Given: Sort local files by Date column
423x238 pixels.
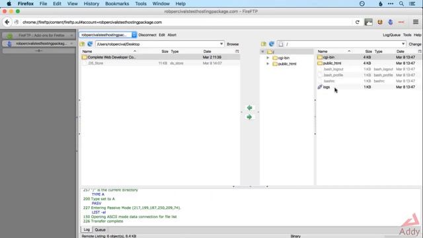Looking at the screenshot, I should pyautogui.click(x=207, y=52).
